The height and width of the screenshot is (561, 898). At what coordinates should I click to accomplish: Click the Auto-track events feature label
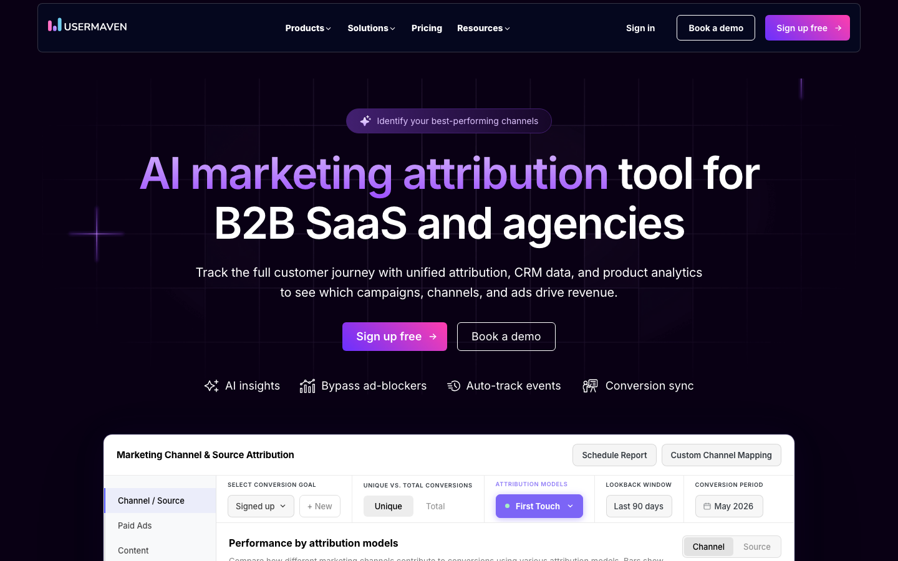click(514, 386)
